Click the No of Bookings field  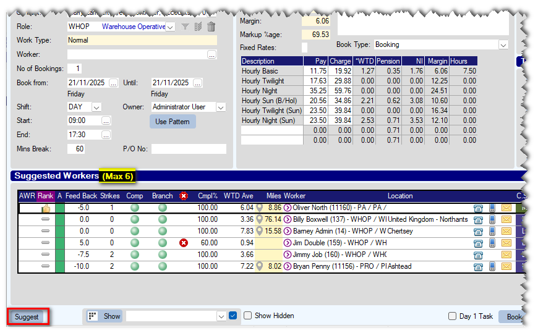[x=74, y=69]
